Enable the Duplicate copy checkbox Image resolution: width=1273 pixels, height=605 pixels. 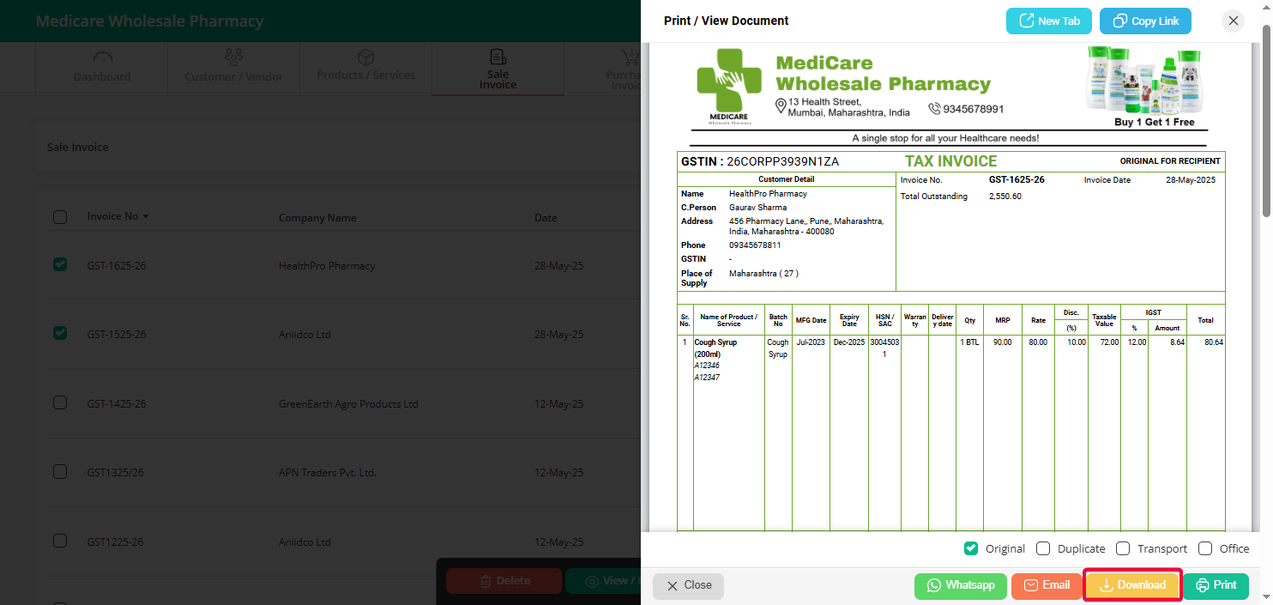[x=1043, y=548]
